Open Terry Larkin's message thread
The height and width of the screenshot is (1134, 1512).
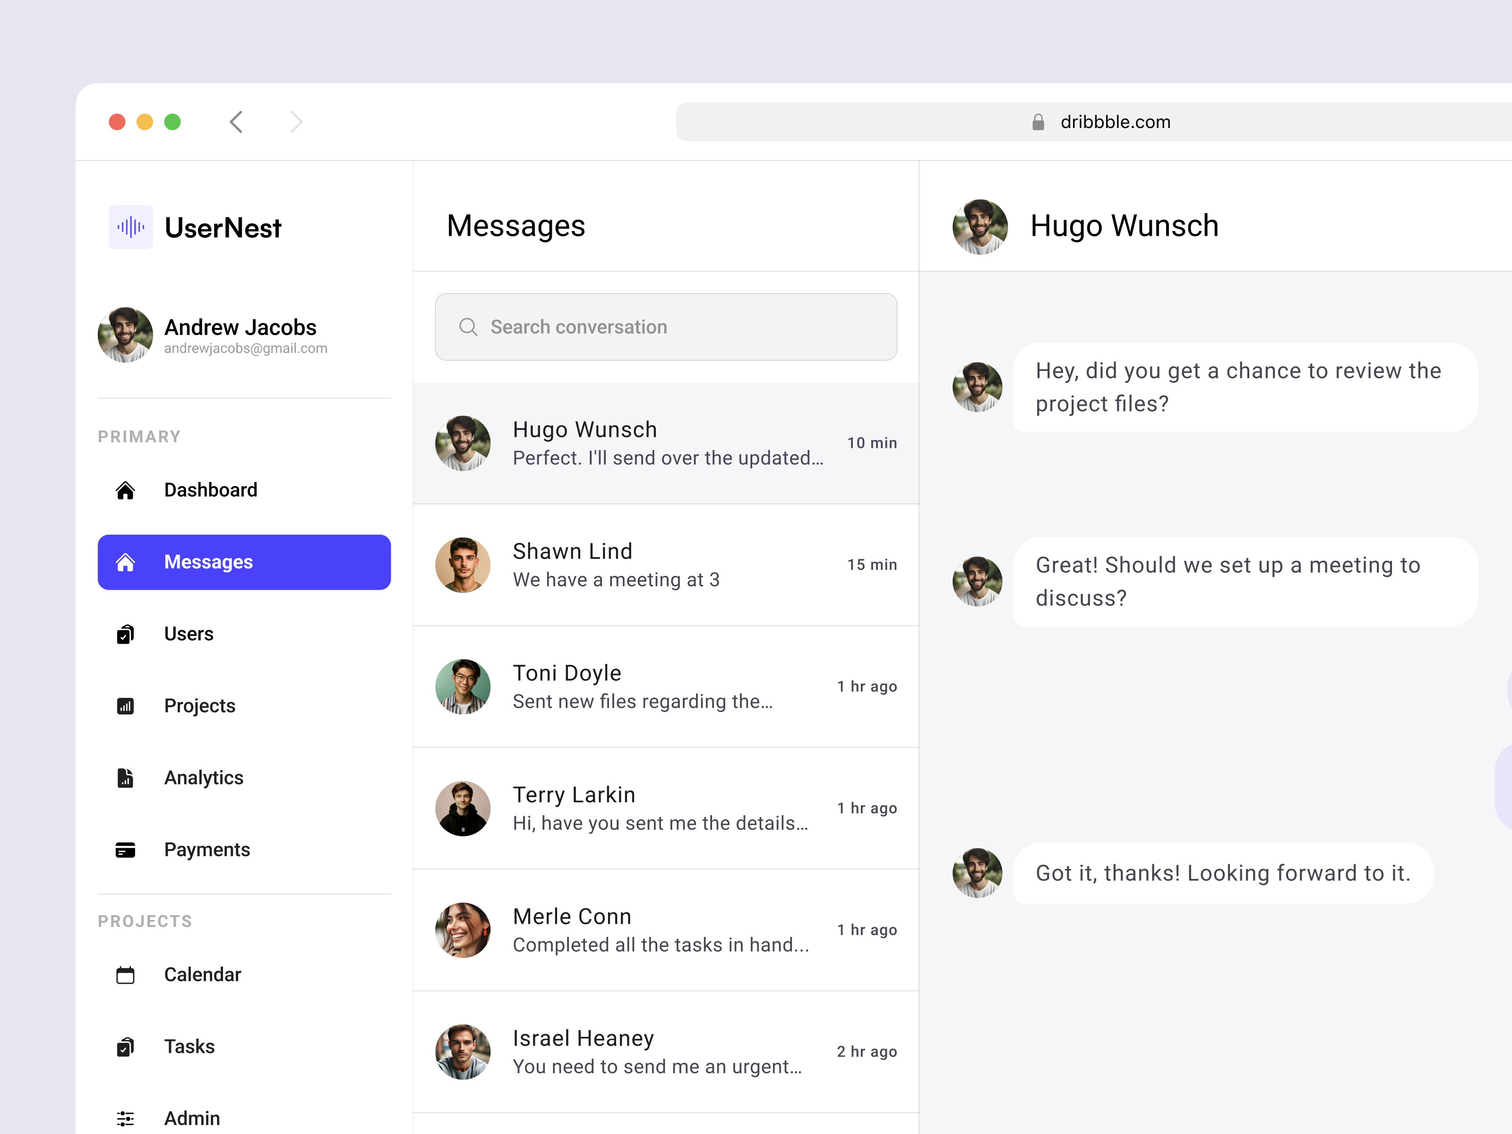pyautogui.click(x=665, y=808)
